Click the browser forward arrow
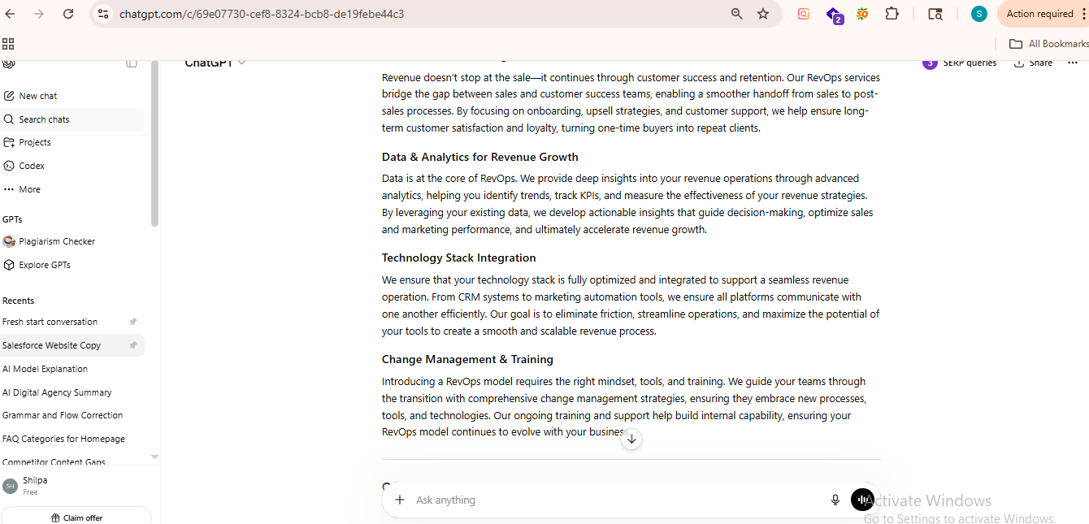This screenshot has height=524, width=1089. [x=39, y=14]
